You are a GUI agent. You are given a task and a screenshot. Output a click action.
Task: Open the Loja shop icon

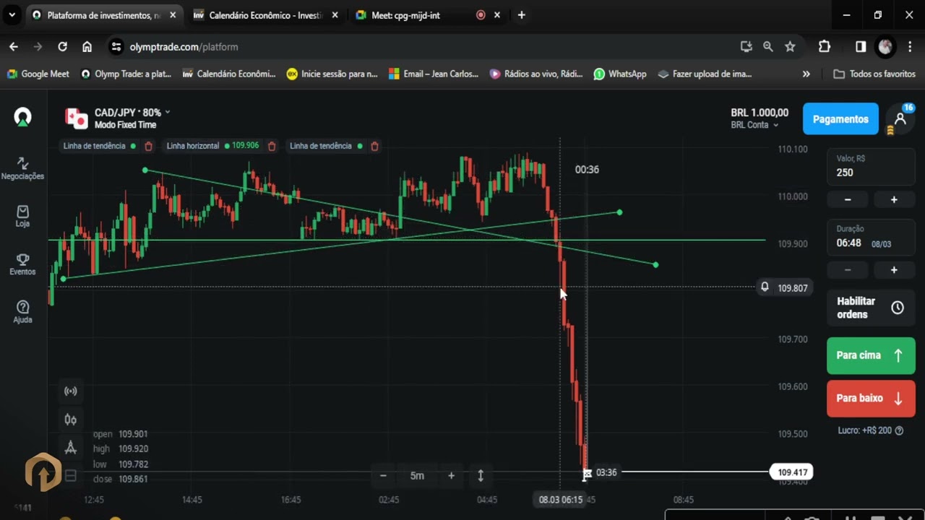(x=22, y=216)
